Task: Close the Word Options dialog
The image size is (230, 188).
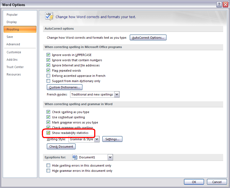Action: pyautogui.click(x=225, y=5)
